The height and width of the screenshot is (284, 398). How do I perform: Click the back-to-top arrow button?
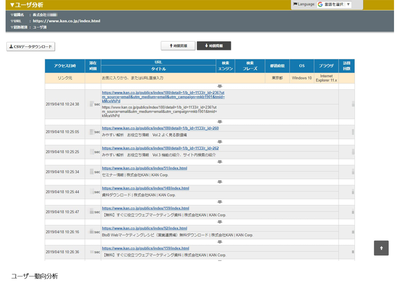(x=381, y=248)
